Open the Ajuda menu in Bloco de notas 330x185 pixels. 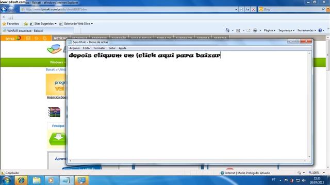123,48
